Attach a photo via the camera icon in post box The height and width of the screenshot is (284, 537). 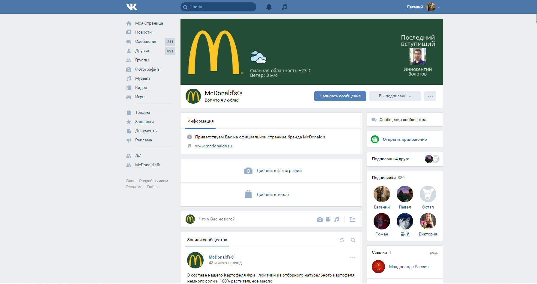(x=320, y=219)
